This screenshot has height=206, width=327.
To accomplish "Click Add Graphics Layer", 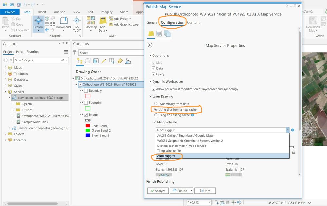I will pos(124,25).
